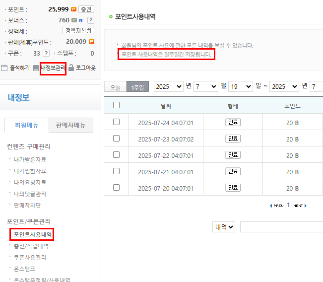This screenshot has height=282, width=323.
Task: Open the start day 19 dropdown
Action: [x=241, y=86]
